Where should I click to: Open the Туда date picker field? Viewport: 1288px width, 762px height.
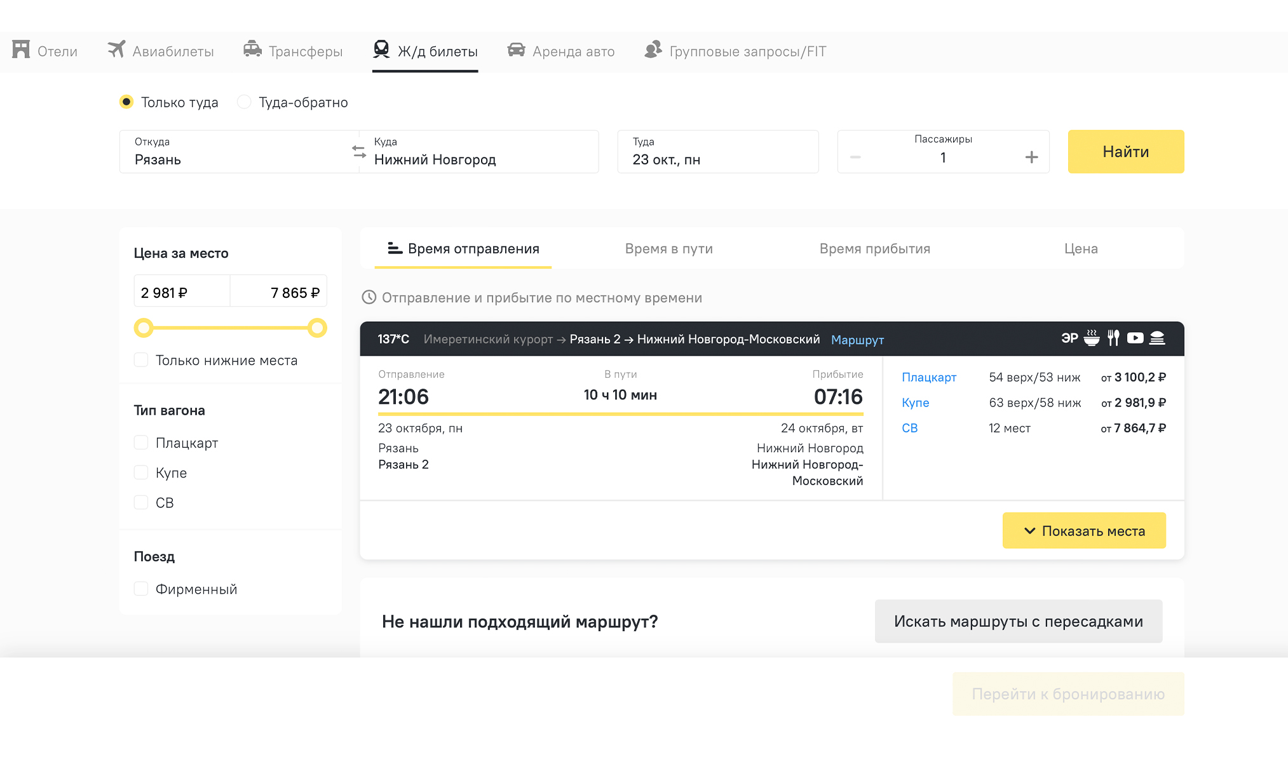[717, 152]
